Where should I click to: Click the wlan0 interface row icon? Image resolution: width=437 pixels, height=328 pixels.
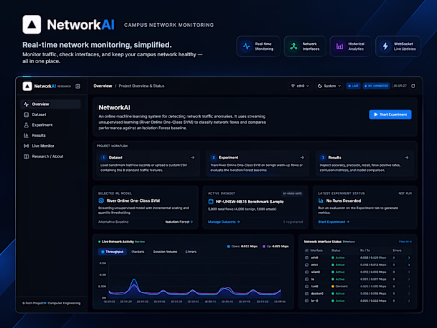(307, 272)
